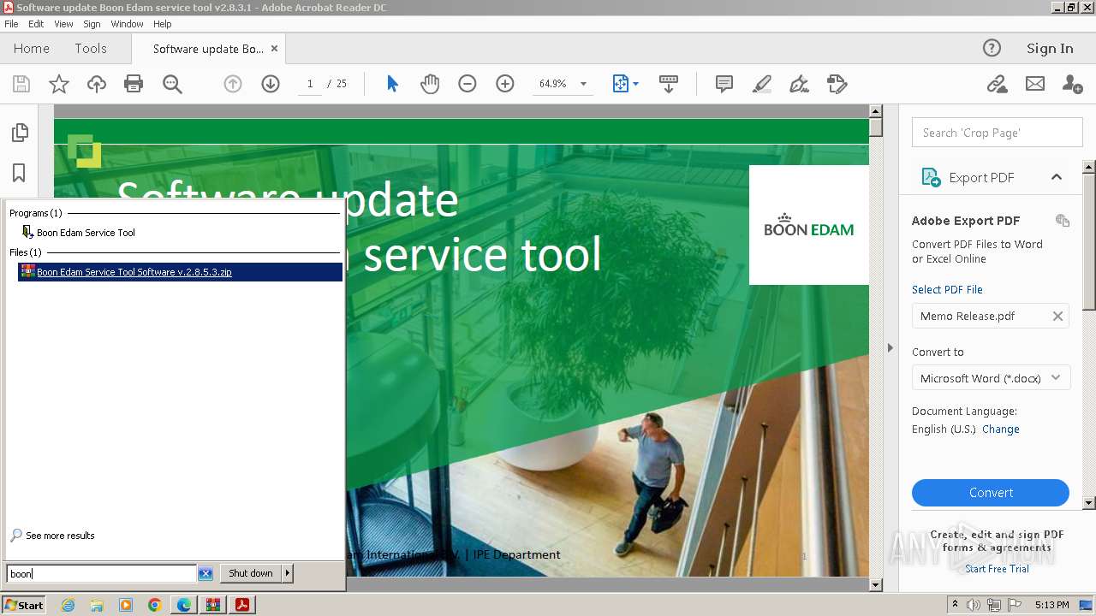
Task: Open the Sign document tool
Action: 799,84
